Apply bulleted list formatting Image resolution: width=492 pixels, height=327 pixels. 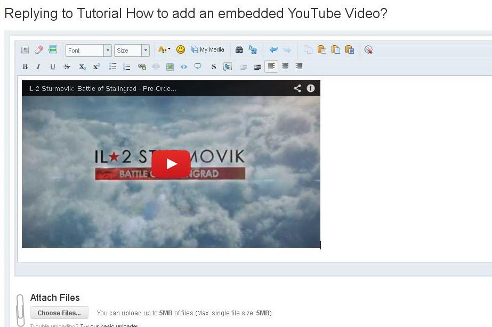pos(113,66)
